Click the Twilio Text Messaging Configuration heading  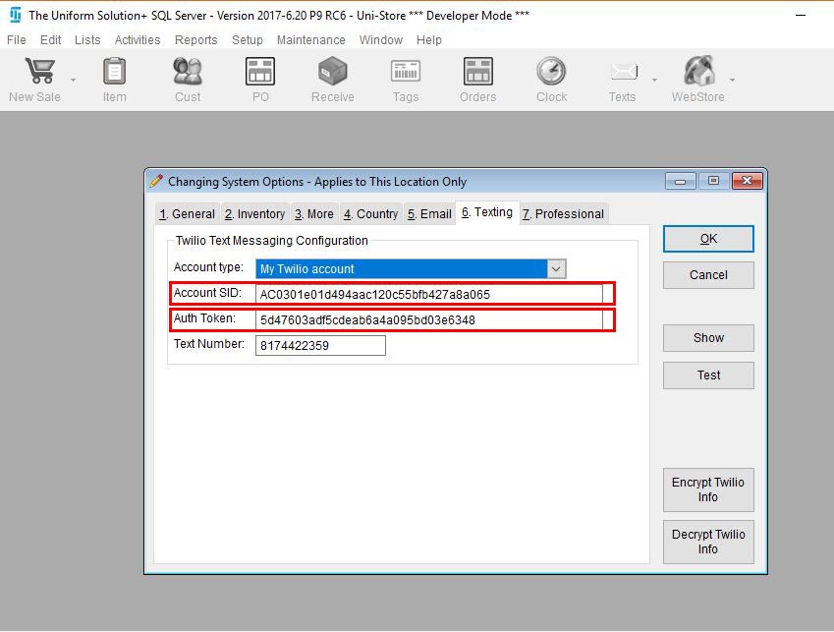272,241
